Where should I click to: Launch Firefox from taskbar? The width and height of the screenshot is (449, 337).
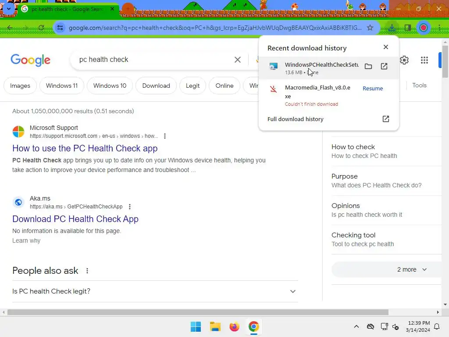234,326
